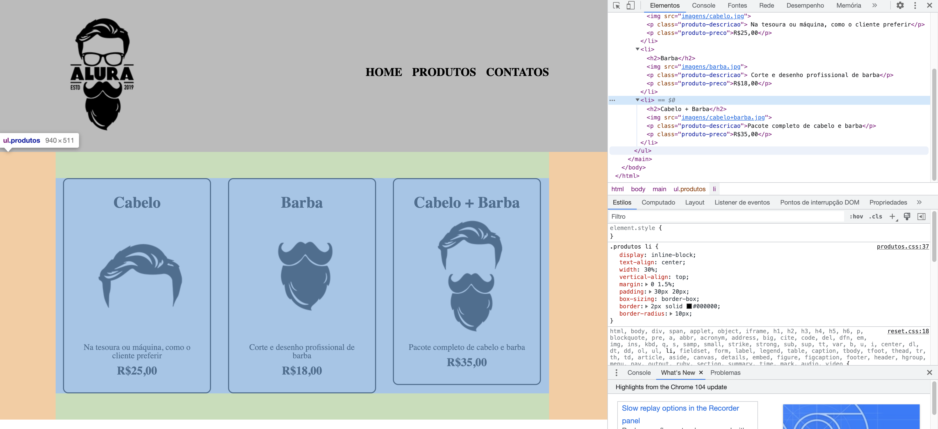Collapse the Barba li node
Screen dimensions: 938x429
click(x=637, y=49)
